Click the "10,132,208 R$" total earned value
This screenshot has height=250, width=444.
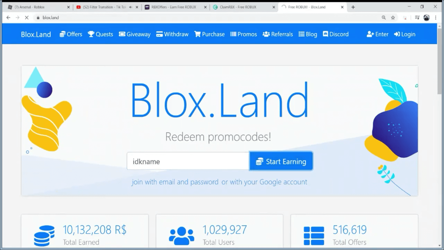click(x=95, y=230)
